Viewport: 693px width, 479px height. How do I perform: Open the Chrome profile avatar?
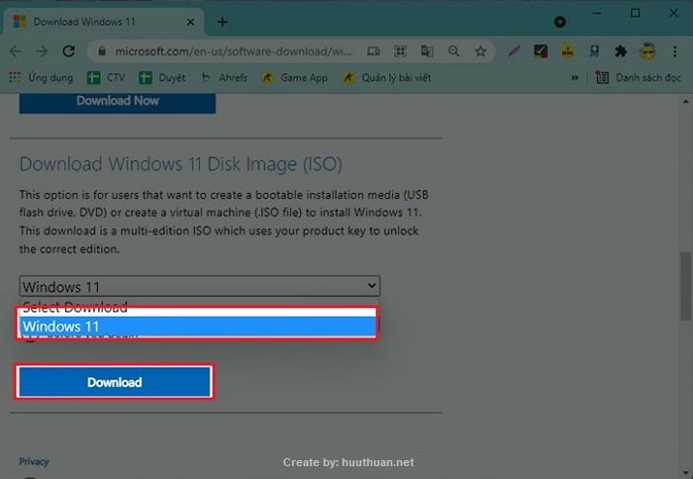[647, 51]
